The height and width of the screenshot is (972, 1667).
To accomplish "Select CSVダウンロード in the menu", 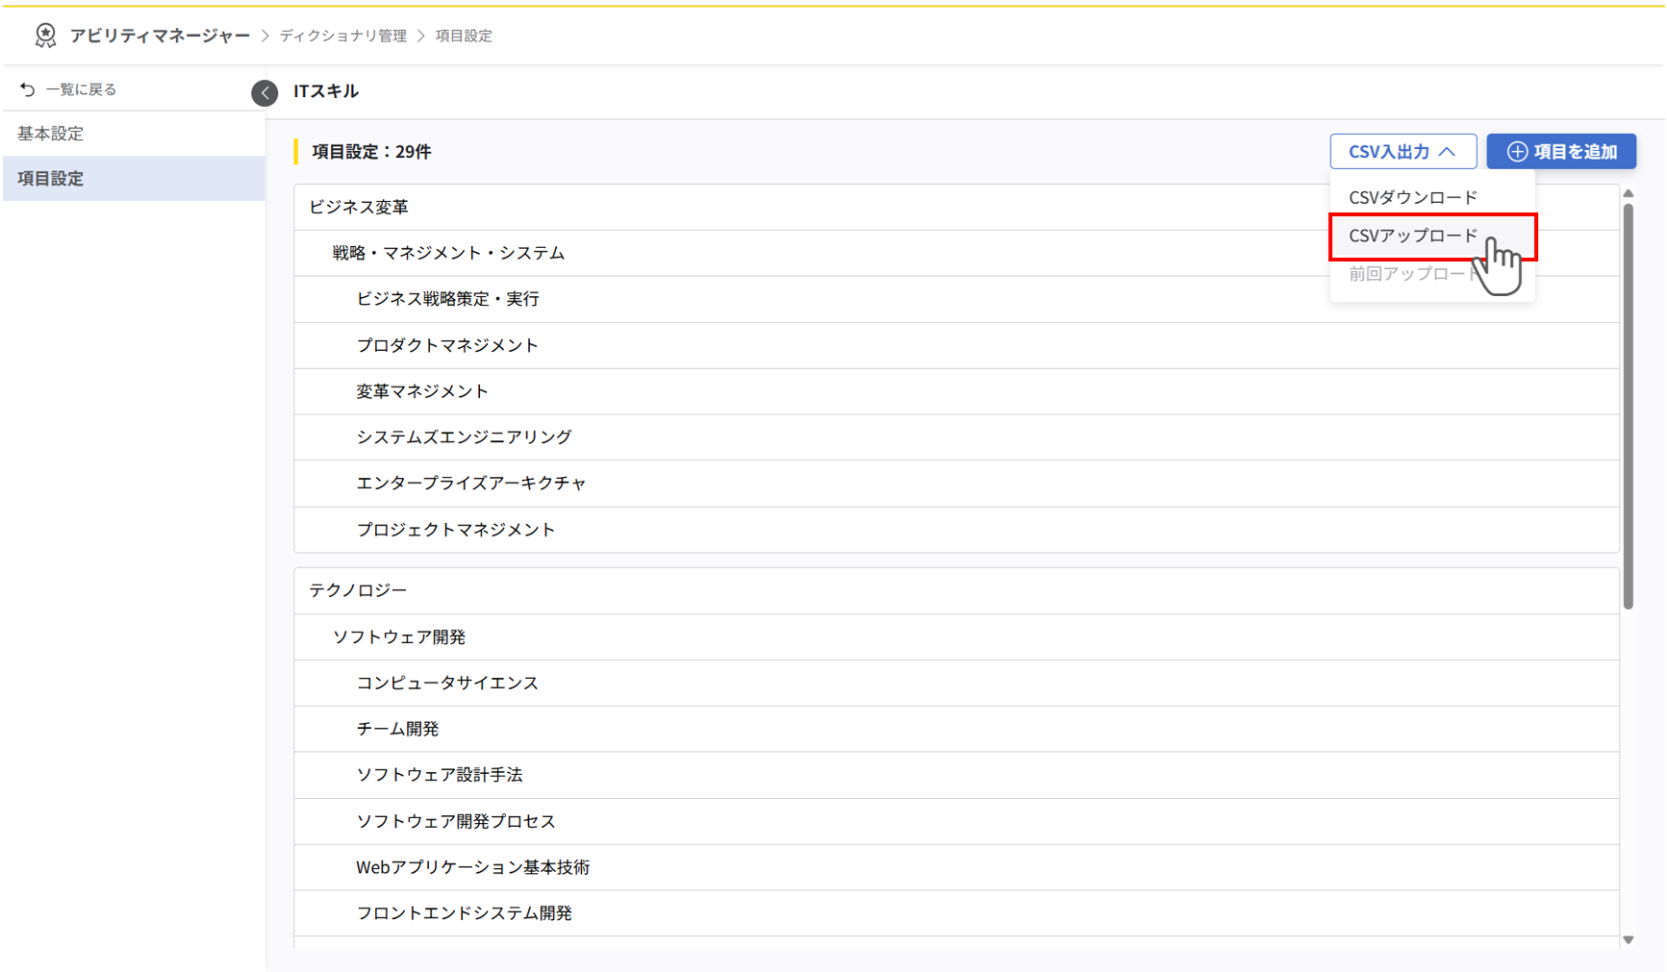I will click(x=1412, y=196).
